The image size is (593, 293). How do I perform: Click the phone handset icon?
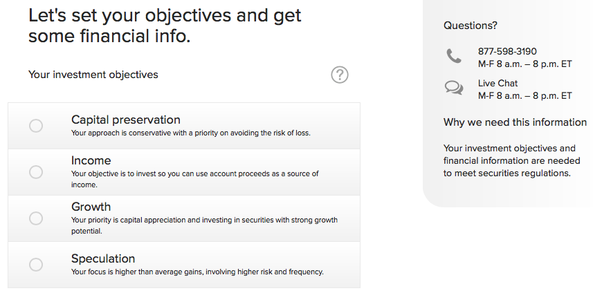(x=454, y=57)
